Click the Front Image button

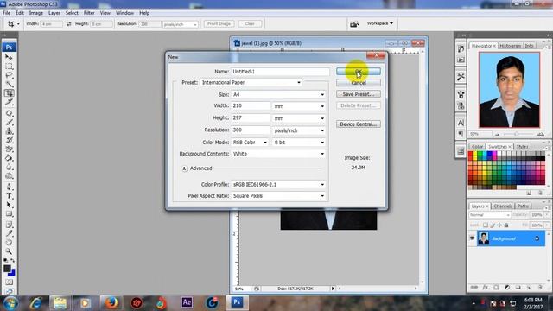(219, 23)
